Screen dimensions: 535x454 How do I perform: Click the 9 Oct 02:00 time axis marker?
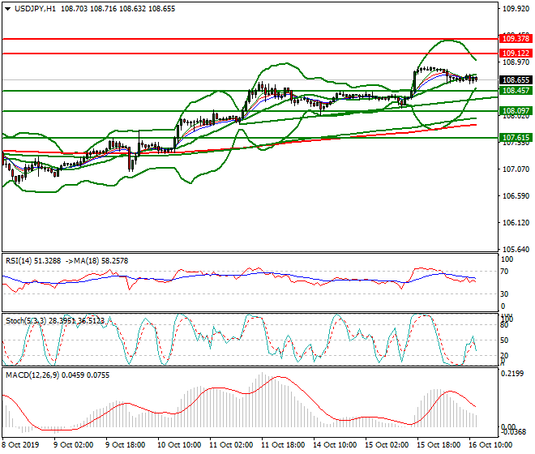pos(73,445)
